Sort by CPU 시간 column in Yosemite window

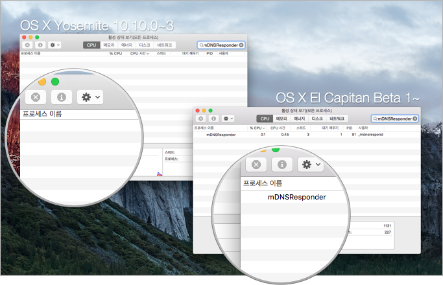click(x=139, y=53)
